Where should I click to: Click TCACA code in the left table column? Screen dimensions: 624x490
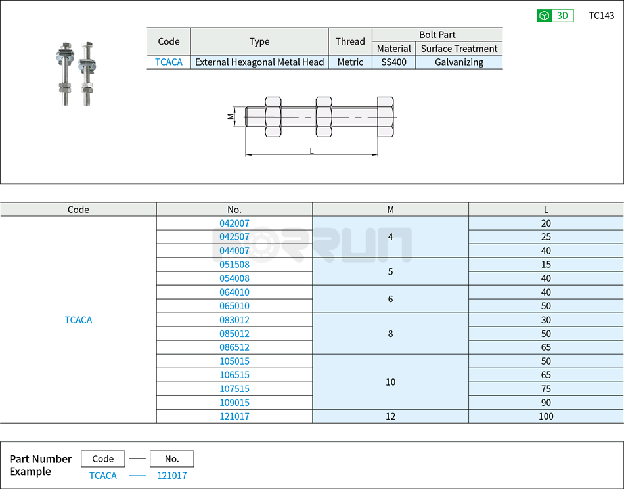click(78, 320)
